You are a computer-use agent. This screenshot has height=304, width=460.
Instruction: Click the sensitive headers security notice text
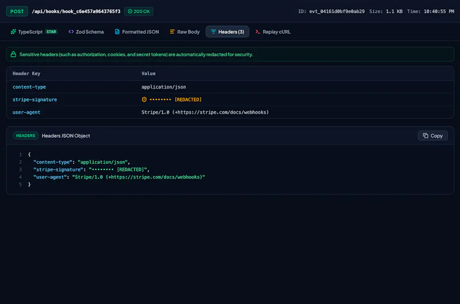tap(136, 54)
